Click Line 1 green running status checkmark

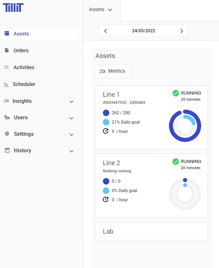tap(176, 93)
